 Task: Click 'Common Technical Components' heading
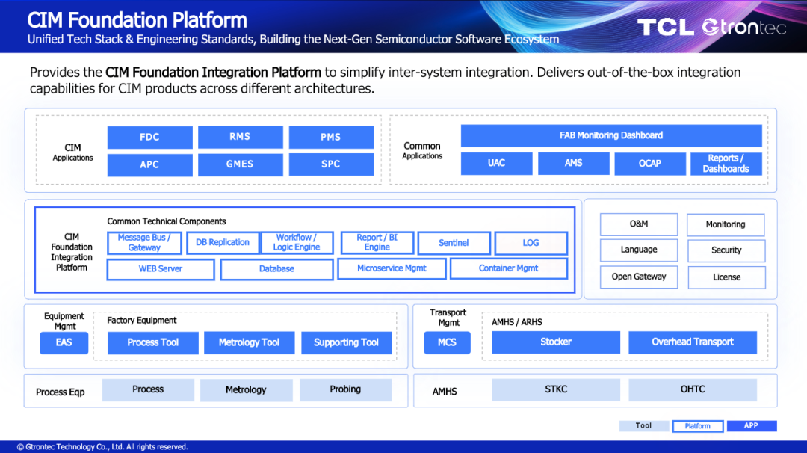166,221
